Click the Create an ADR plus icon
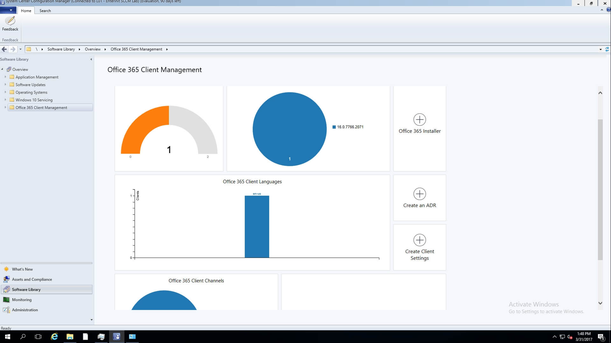 (x=419, y=194)
